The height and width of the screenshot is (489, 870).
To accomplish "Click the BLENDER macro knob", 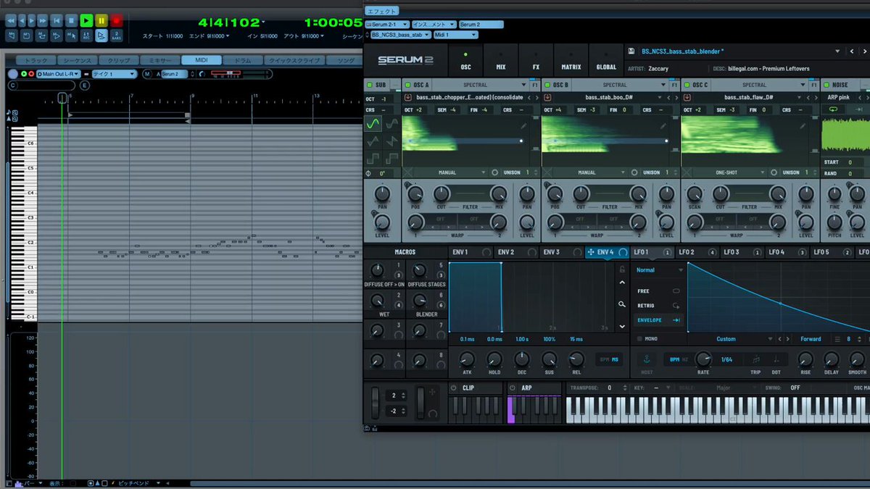I will point(418,301).
